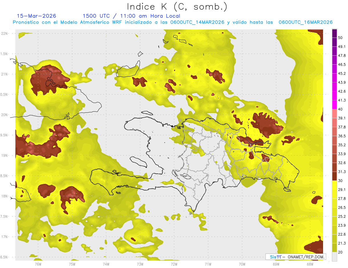Screen dimensions: 348x268
Task: Click the '1500 UTC / 11:00 am Hora Local' time text
Action: (131, 16)
